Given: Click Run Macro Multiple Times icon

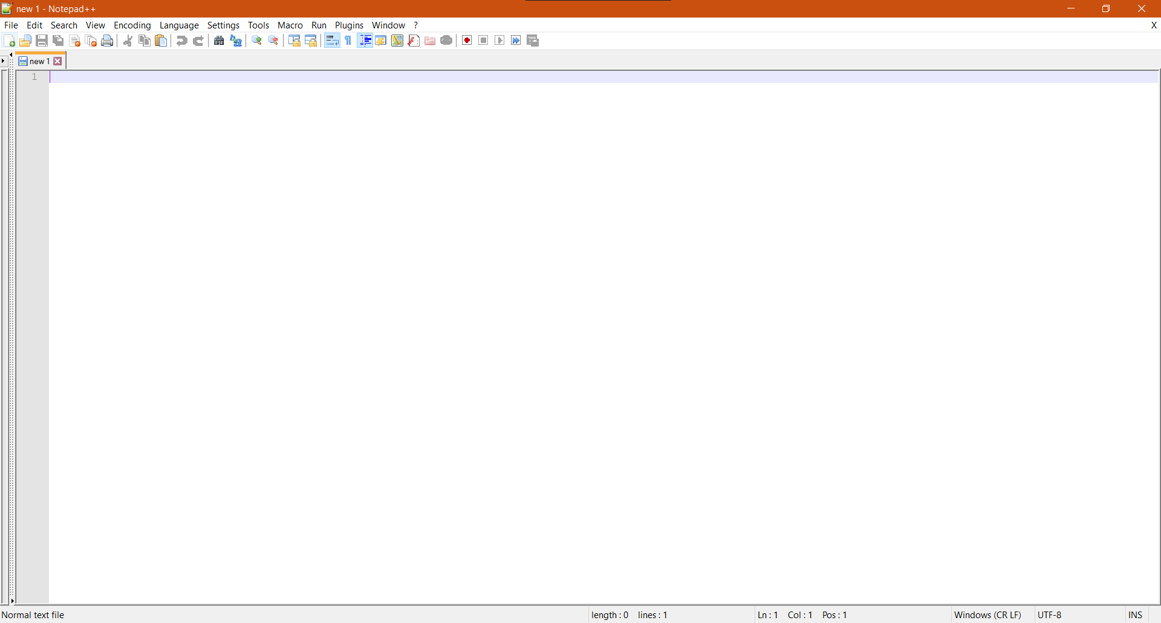Looking at the screenshot, I should pyautogui.click(x=516, y=41).
